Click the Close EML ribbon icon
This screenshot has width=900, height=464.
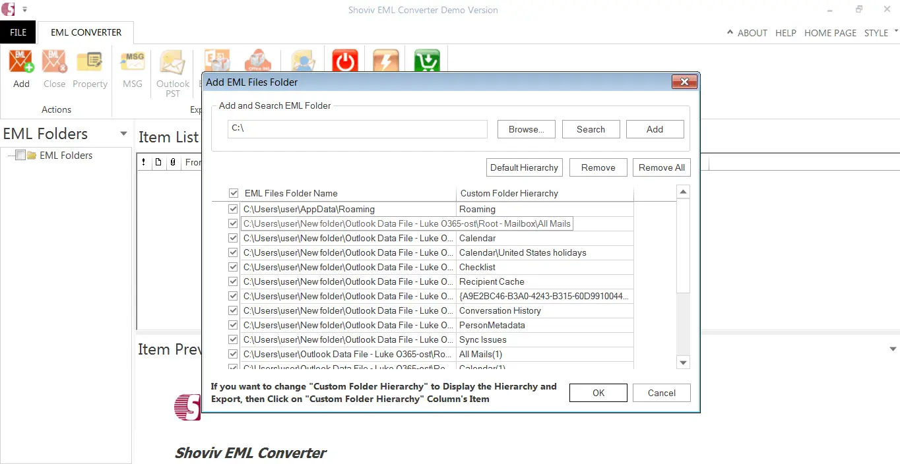[54, 61]
